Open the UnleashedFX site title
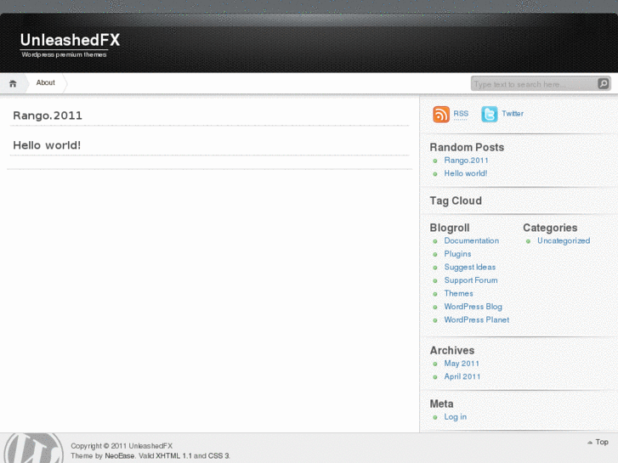This screenshot has height=463, width=618. coord(70,40)
